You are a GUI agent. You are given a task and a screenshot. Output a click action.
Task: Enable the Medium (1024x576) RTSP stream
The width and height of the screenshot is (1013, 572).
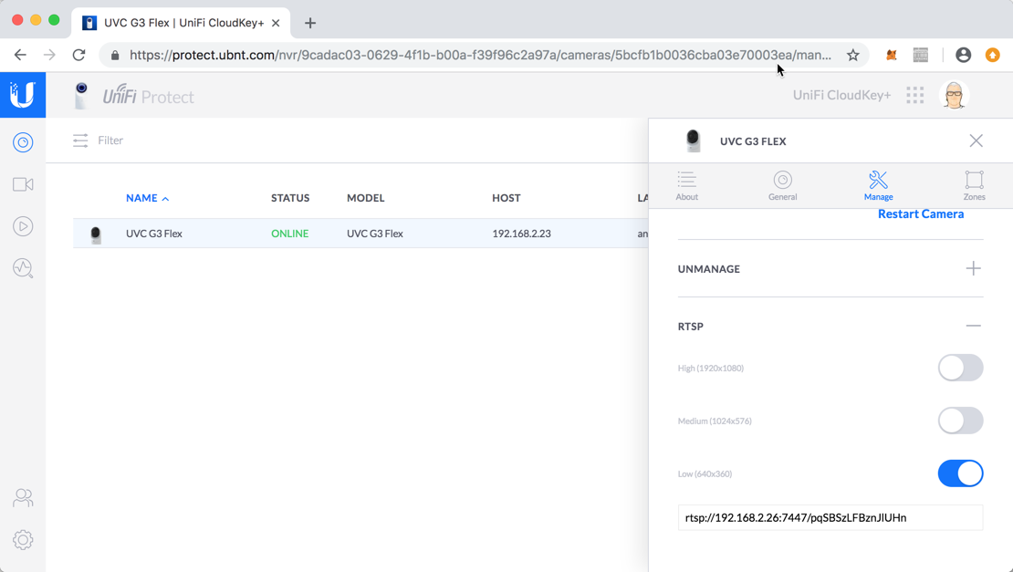[x=960, y=421]
